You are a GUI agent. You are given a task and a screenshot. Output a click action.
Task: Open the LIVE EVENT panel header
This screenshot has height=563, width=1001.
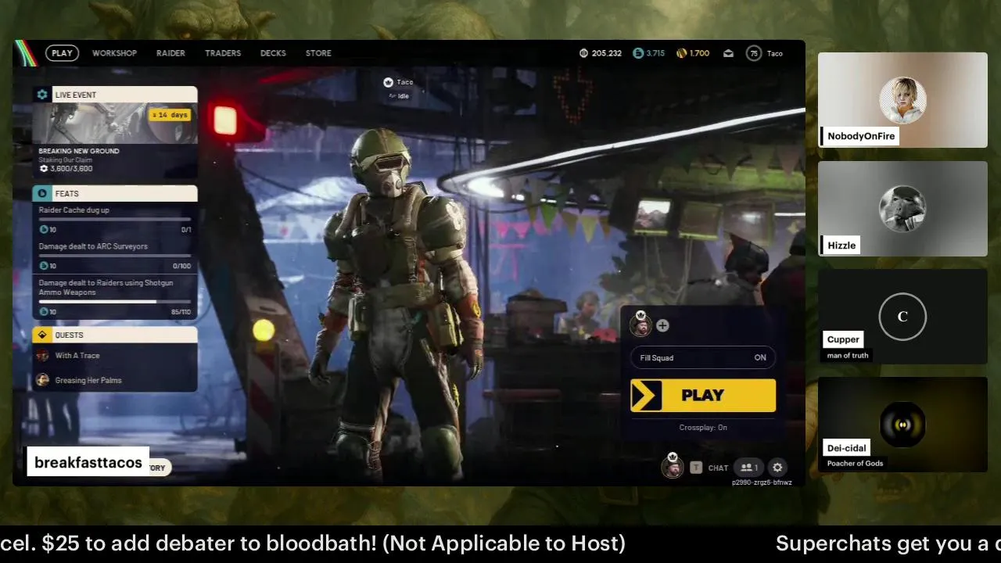[x=115, y=95]
